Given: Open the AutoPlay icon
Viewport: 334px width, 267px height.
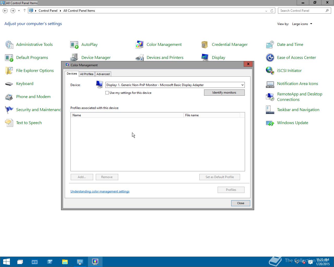Looking at the screenshot, I should [74, 45].
